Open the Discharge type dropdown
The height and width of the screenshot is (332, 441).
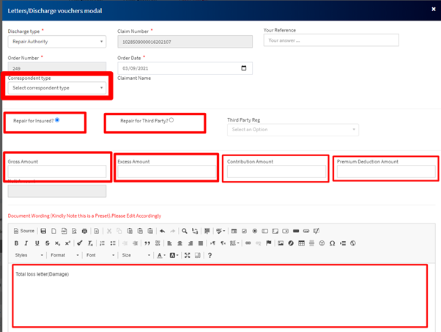tap(57, 42)
